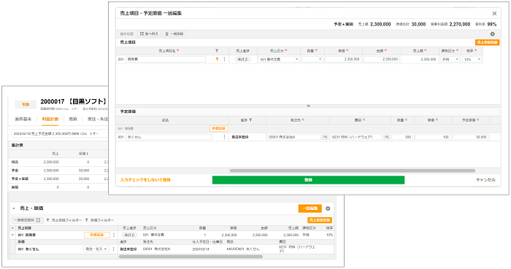Click 2024/02/14 date in back window
The height and width of the screenshot is (269, 511).
point(201,249)
